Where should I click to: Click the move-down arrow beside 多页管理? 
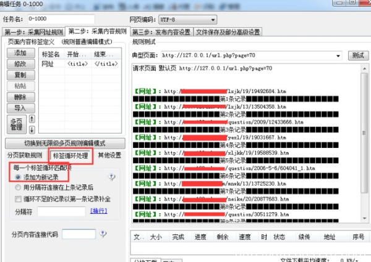click(x=32, y=129)
